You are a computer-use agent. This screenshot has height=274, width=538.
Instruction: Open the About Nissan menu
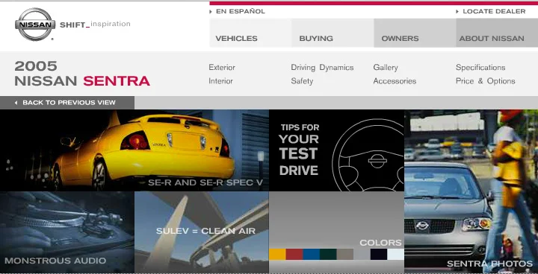497,34
